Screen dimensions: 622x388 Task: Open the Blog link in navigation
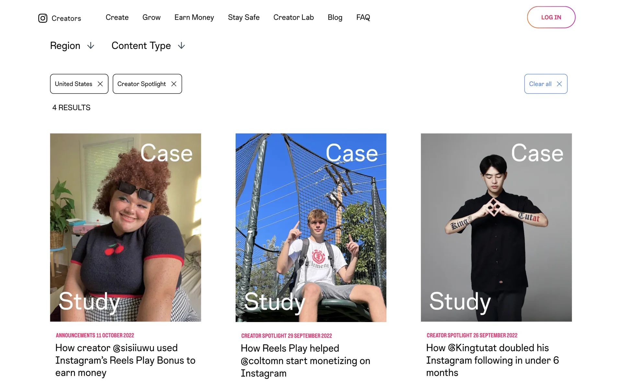pyautogui.click(x=335, y=17)
